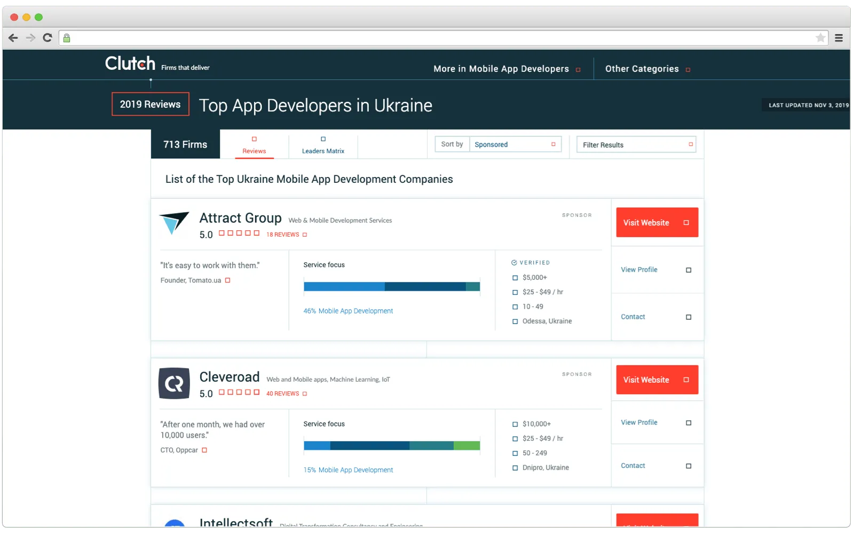Screen dimensions: 854x533
Task: Open Cleveroad company title link
Action: [x=230, y=377]
